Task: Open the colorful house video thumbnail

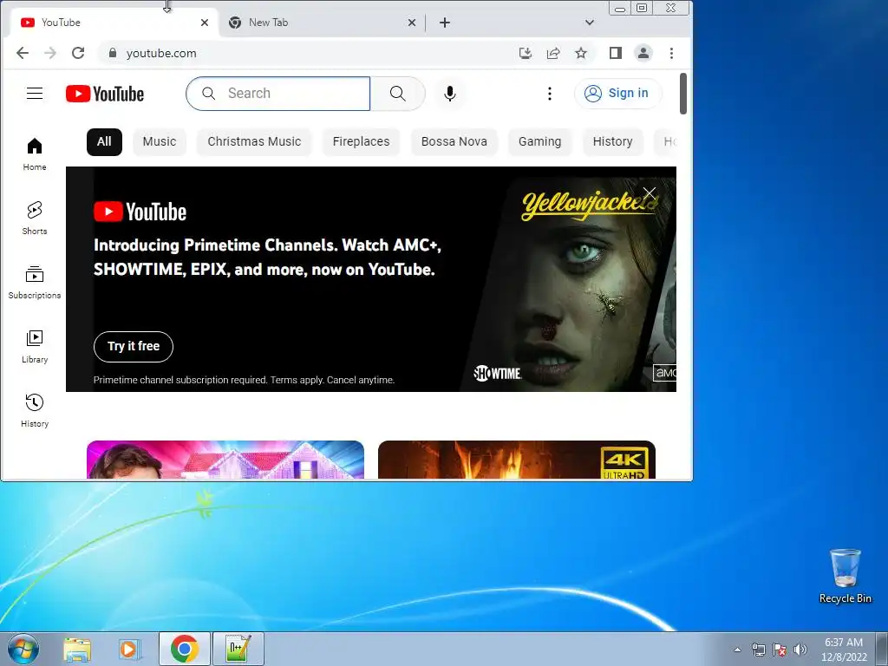Action: coord(225,460)
